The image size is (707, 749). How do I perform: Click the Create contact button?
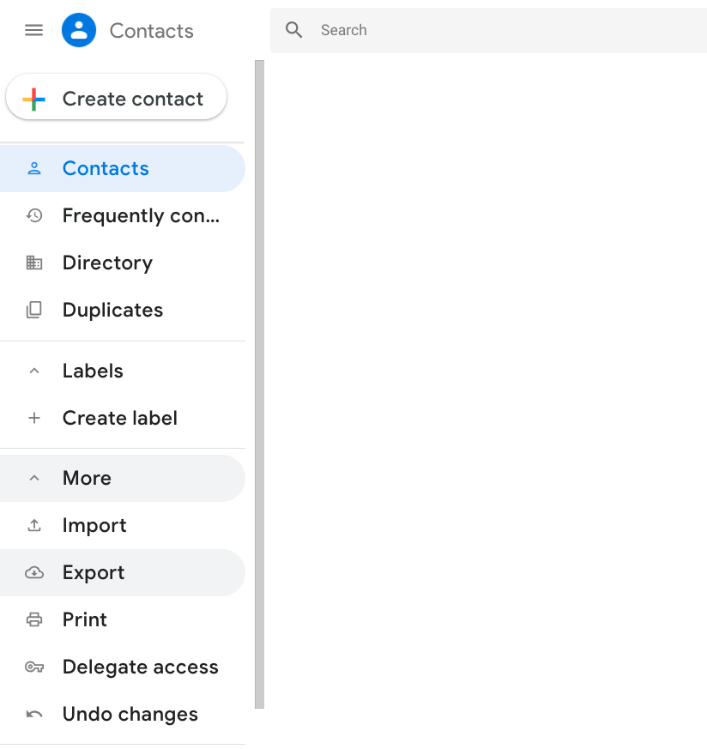[x=116, y=97]
